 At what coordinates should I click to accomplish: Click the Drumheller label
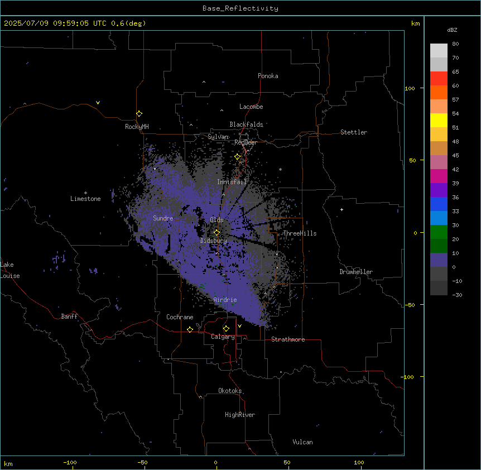[356, 272]
